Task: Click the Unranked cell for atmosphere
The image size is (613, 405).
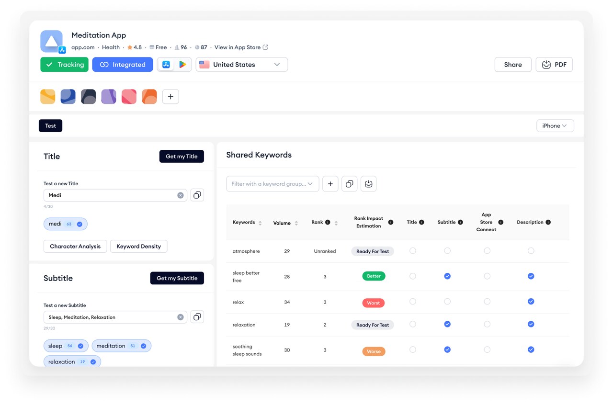Action: coord(325,251)
